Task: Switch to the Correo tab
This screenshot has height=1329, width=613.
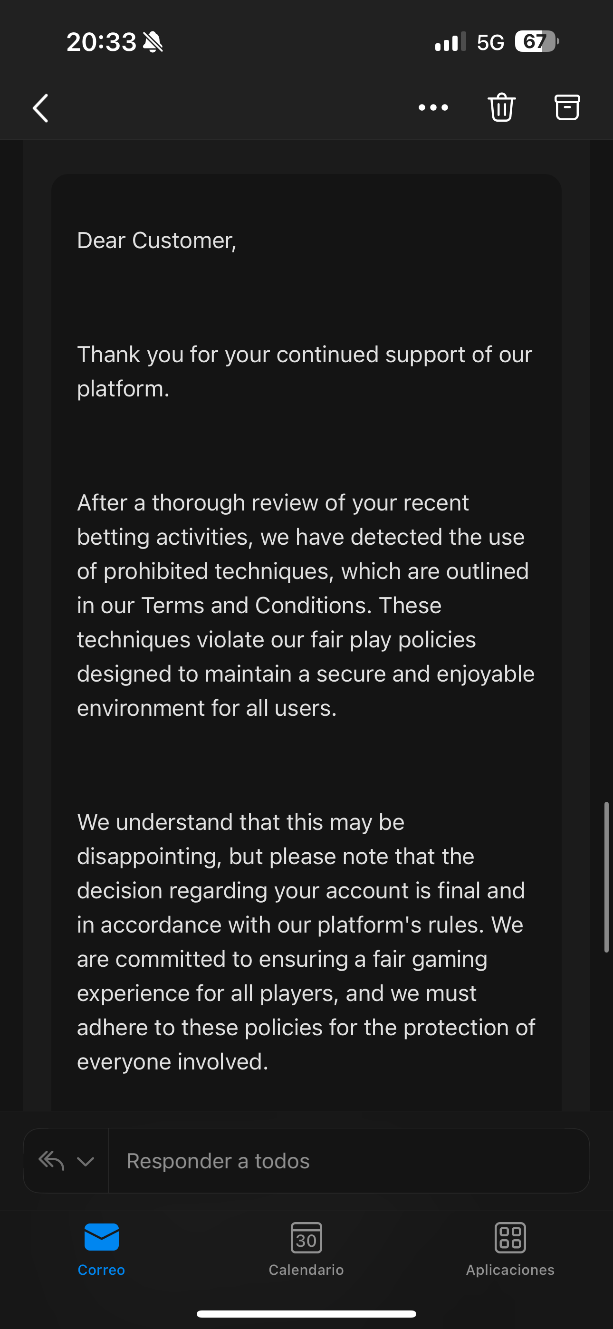Action: (x=101, y=1249)
